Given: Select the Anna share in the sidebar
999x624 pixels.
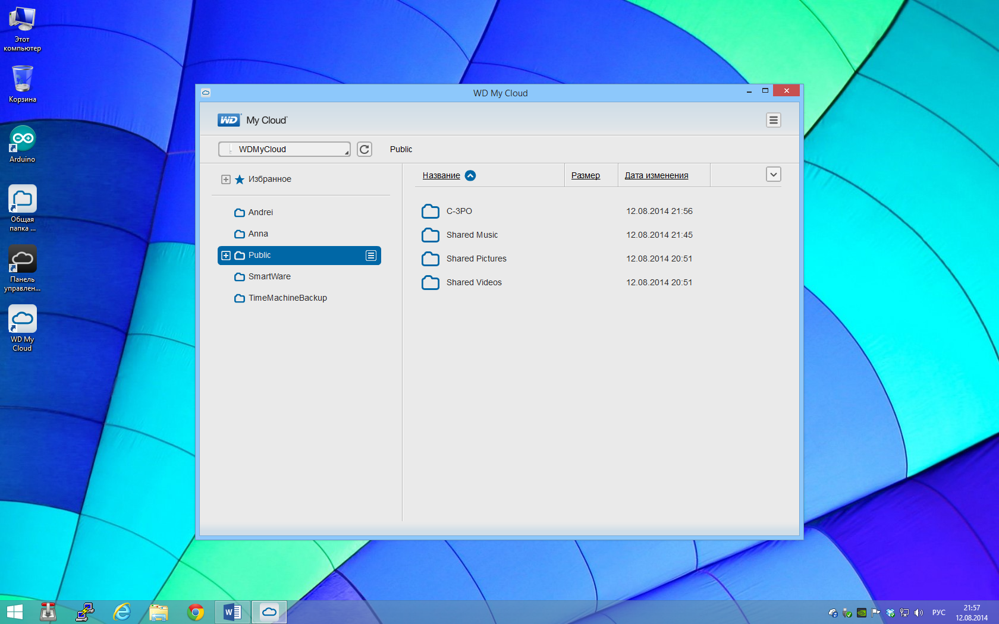Looking at the screenshot, I should point(258,234).
